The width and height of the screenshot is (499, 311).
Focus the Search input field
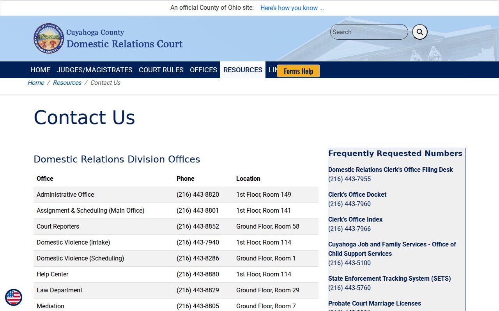369,32
